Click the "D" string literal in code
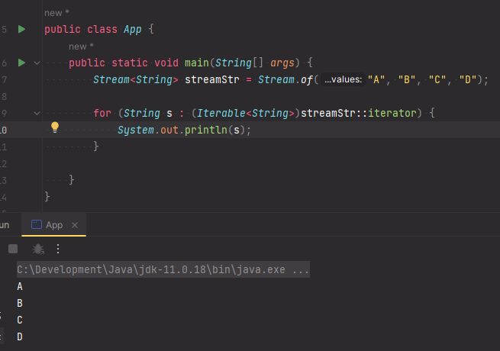This screenshot has width=500, height=351. 468,79
